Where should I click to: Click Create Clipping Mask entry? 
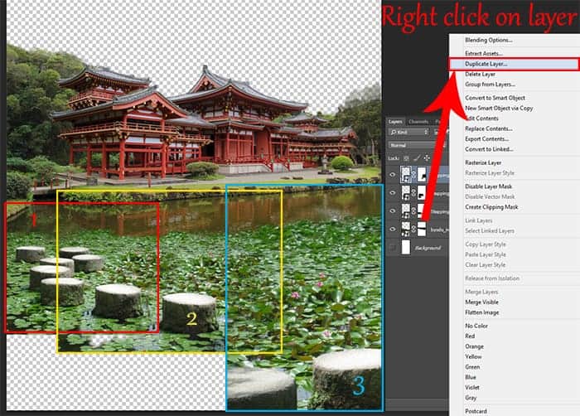coord(491,207)
